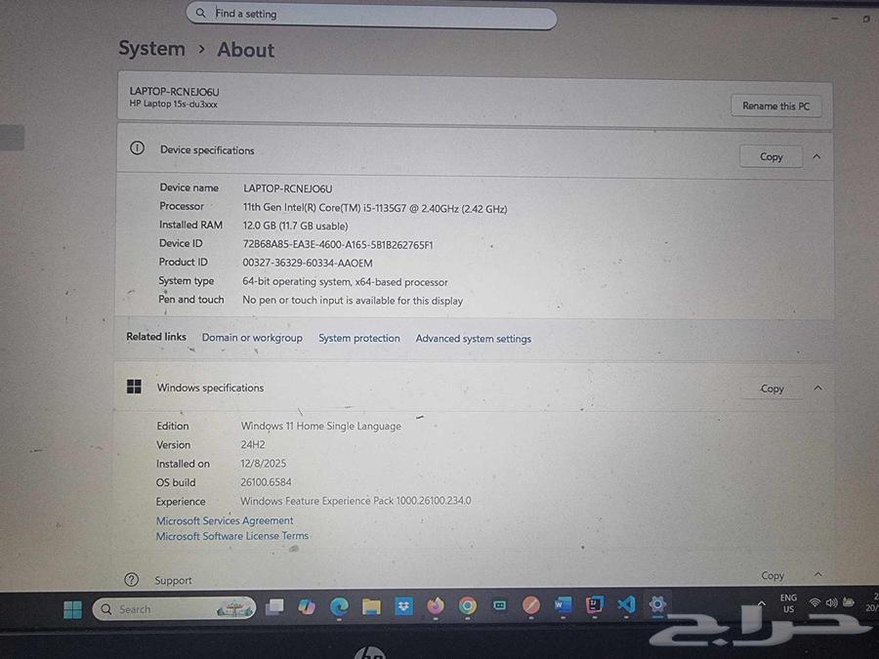Image resolution: width=879 pixels, height=659 pixels.
Task: Collapse the Windows specifications section
Action: coord(816,388)
